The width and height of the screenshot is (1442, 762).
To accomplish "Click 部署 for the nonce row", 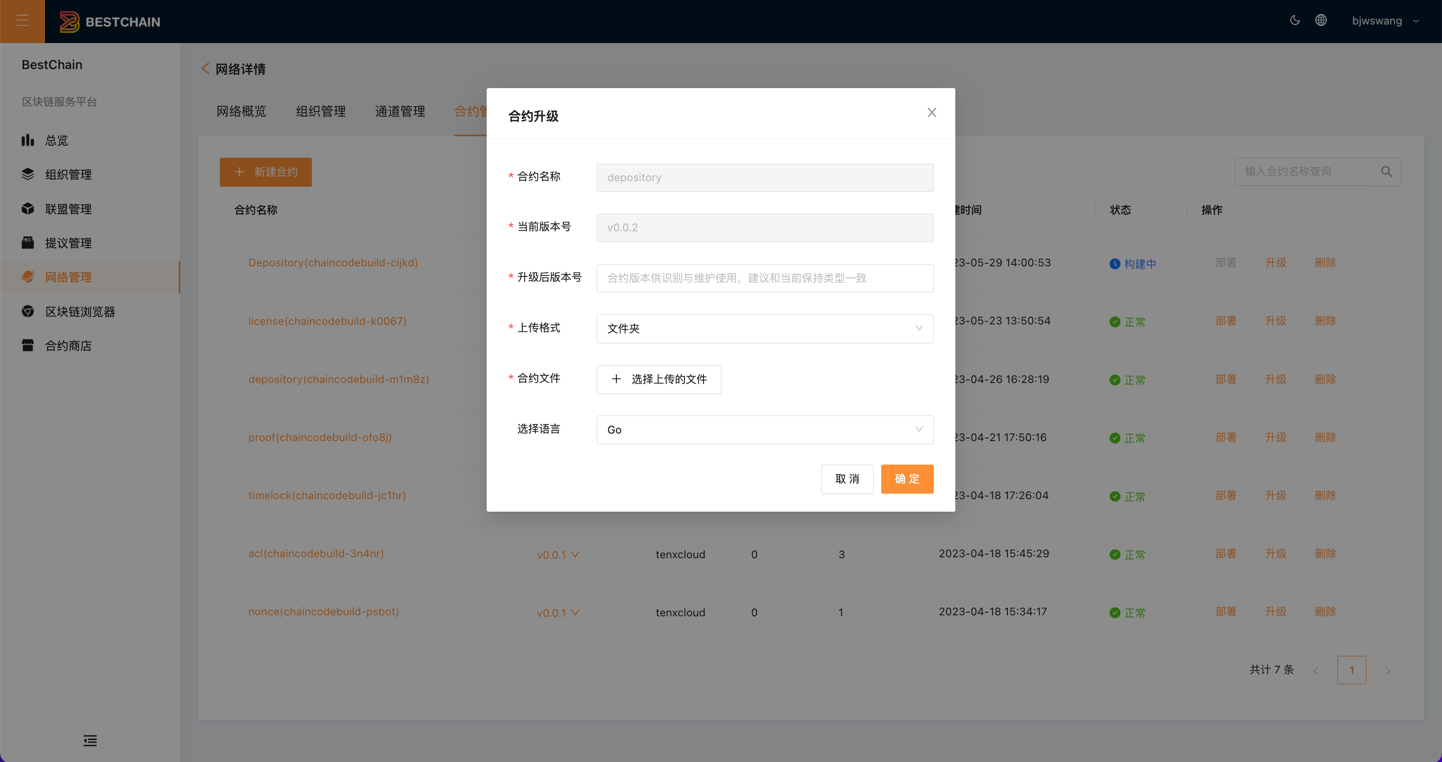I will [x=1226, y=611].
